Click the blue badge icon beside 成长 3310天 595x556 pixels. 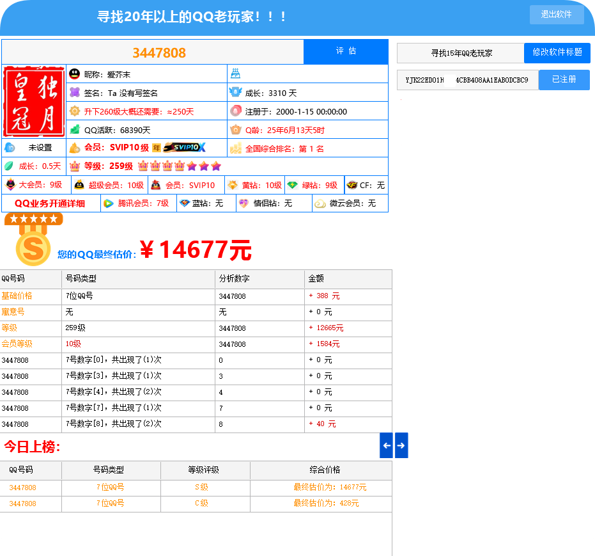[x=236, y=92]
